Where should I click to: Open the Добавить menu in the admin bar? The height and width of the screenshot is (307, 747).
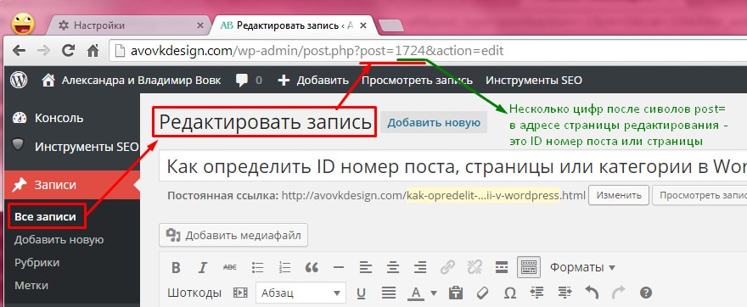pyautogui.click(x=313, y=81)
